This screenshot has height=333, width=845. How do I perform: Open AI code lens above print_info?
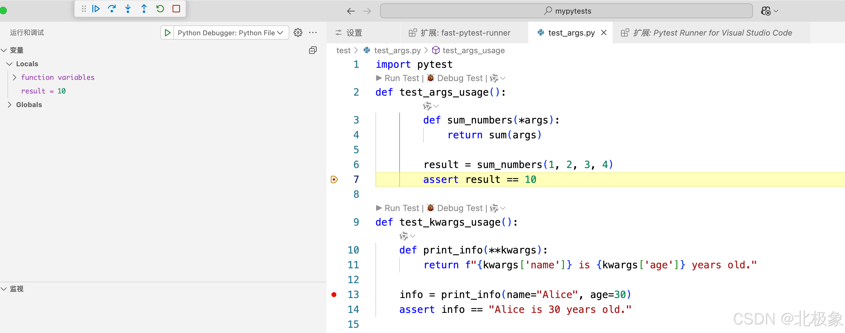407,236
